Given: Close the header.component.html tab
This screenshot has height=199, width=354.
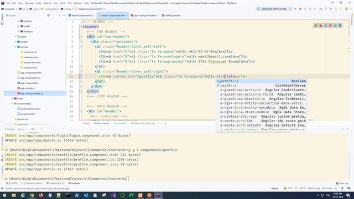Looking at the screenshot, I should click(x=127, y=15).
